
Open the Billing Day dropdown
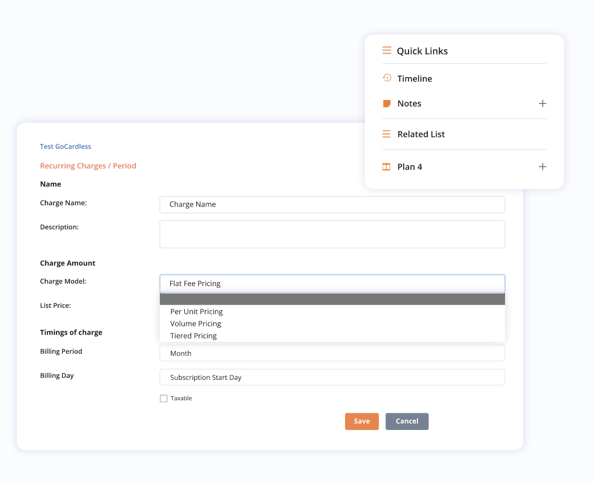coord(332,377)
